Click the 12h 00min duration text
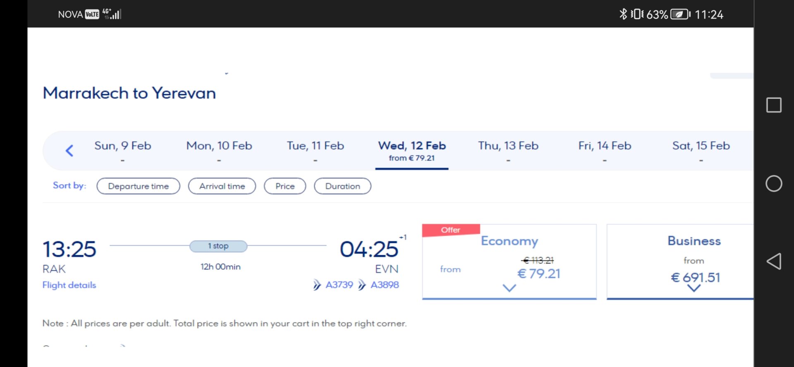Viewport: 794px width, 367px height. click(220, 267)
